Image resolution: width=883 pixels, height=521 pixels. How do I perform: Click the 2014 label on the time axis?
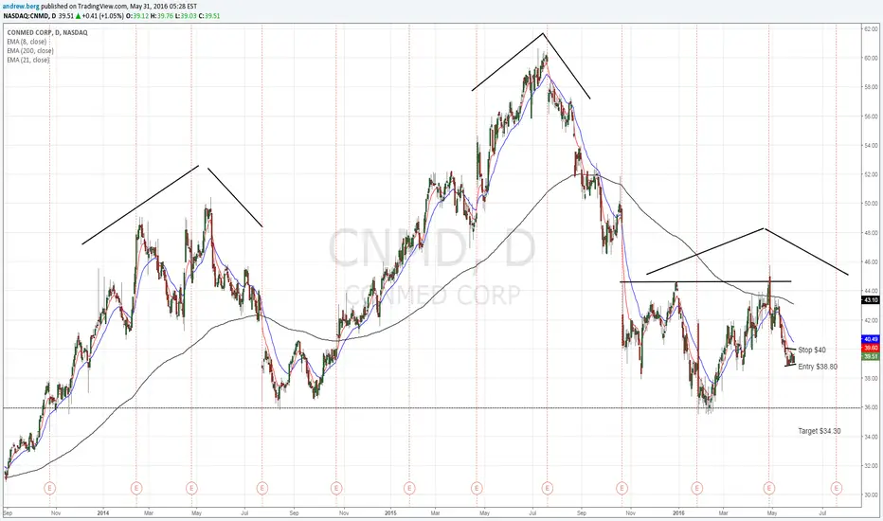pyautogui.click(x=103, y=513)
